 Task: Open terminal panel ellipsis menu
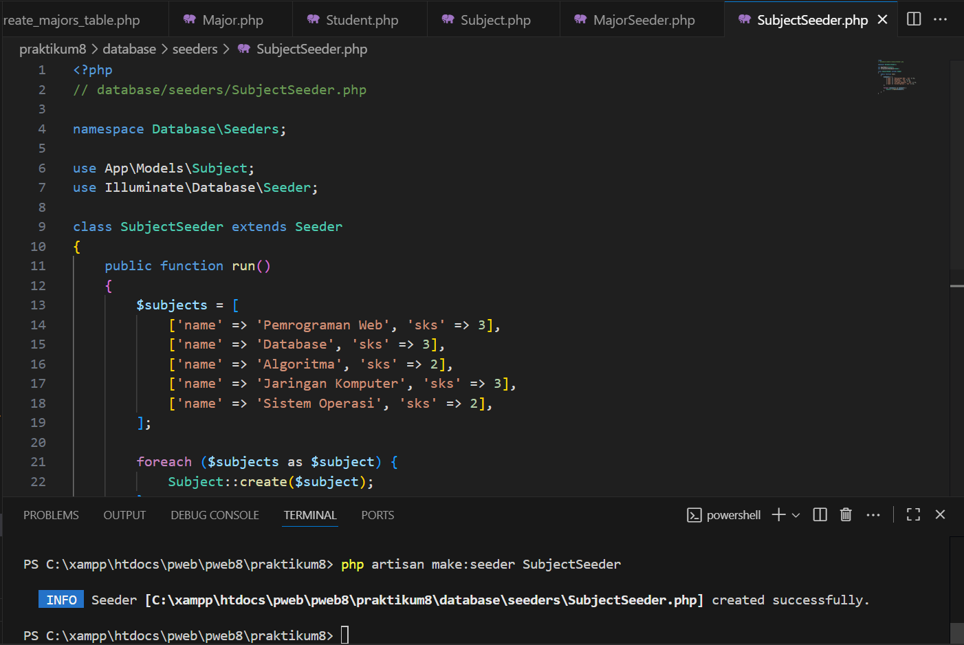click(x=873, y=514)
